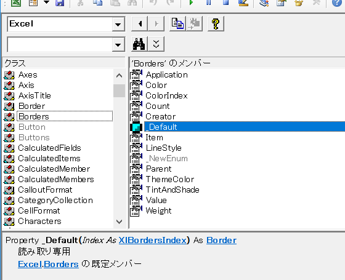Image resolution: width=345 pixels, height=280 pixels.
Task: Click the Insert UserForm toolbar icon
Action: 33,2
